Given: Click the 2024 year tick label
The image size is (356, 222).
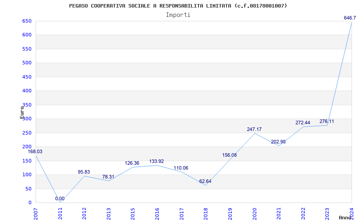Looking at the screenshot, I should 352,214.
